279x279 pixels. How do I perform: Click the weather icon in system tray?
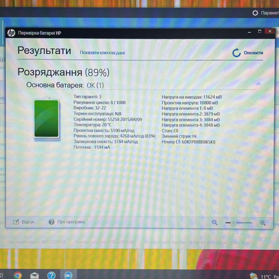click(x=253, y=276)
